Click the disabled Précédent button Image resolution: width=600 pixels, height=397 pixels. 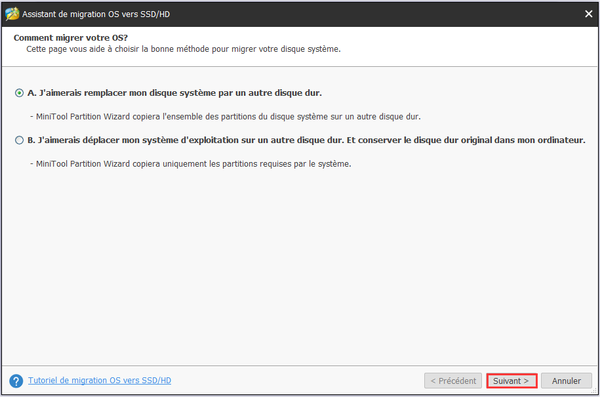pyautogui.click(x=453, y=381)
